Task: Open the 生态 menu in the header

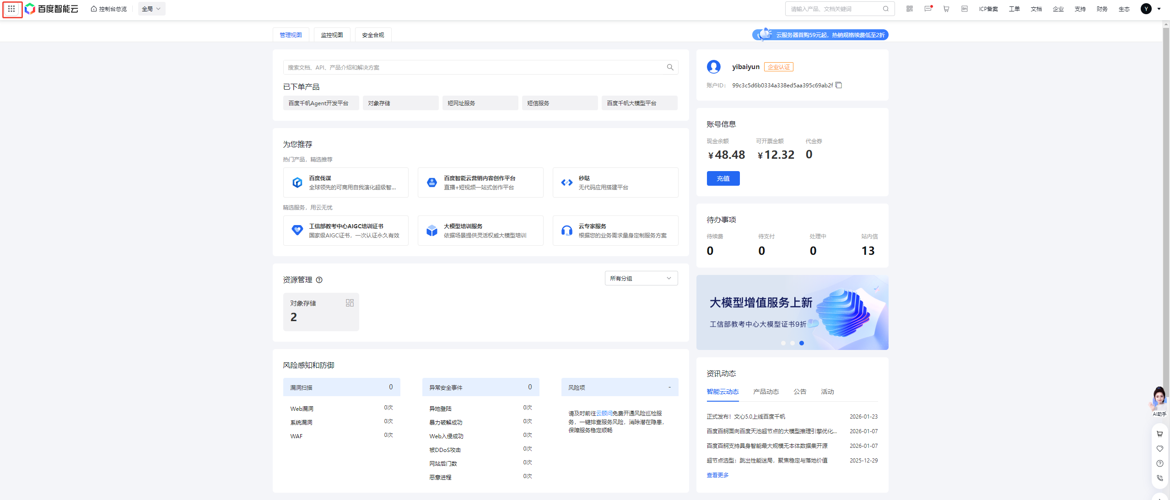Action: pos(1124,9)
